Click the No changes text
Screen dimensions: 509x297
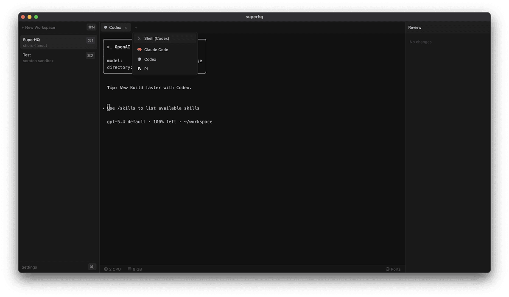[420, 42]
